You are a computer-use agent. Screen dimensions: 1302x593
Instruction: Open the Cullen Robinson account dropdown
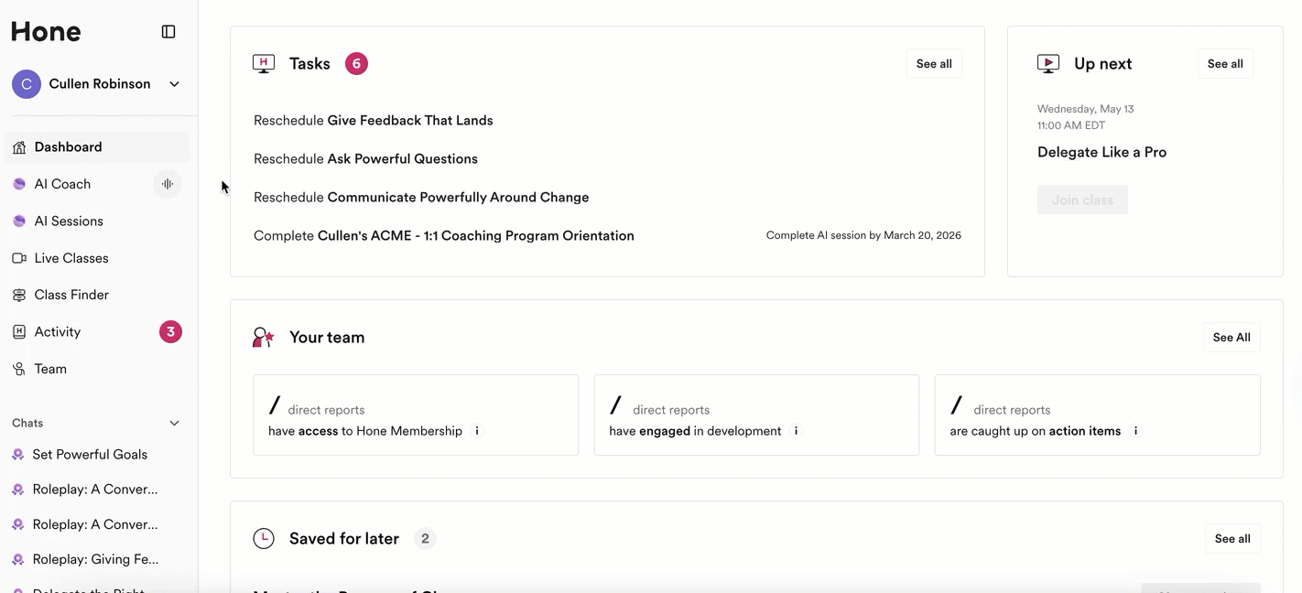(174, 84)
